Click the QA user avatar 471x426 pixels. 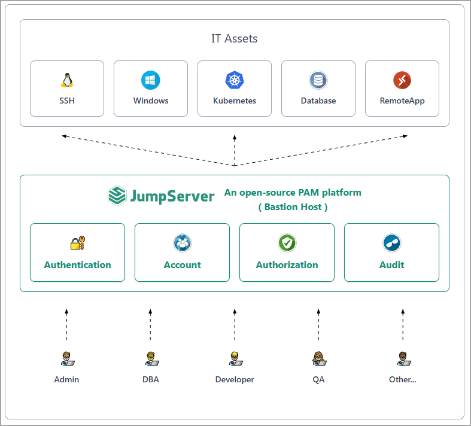pyautogui.click(x=320, y=359)
